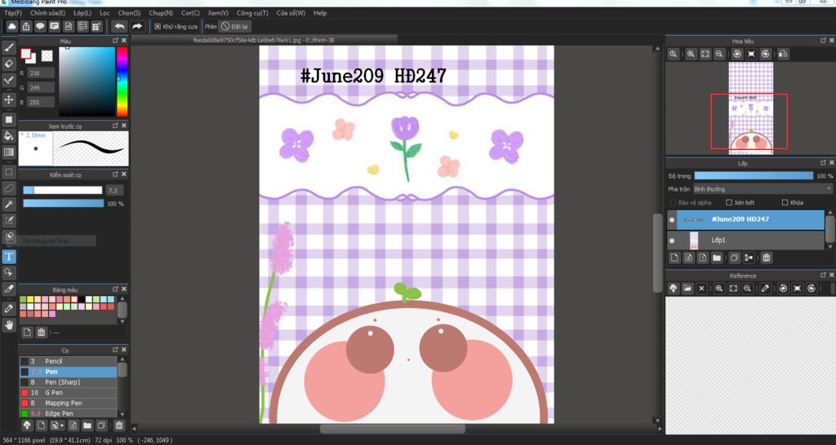Click the R value field showing 216
This screenshot has width=836, height=445.
tap(41, 73)
